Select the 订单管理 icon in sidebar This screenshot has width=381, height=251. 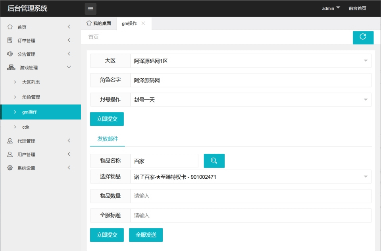click(x=10, y=40)
